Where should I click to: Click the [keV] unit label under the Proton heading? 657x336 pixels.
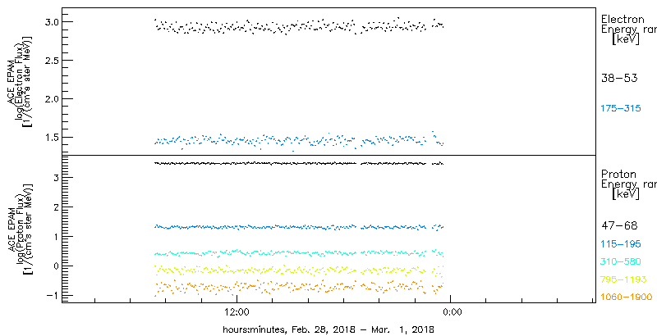625,194
